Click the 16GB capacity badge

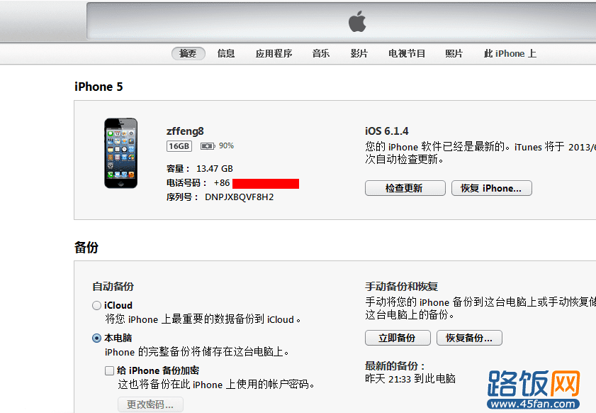(x=179, y=146)
